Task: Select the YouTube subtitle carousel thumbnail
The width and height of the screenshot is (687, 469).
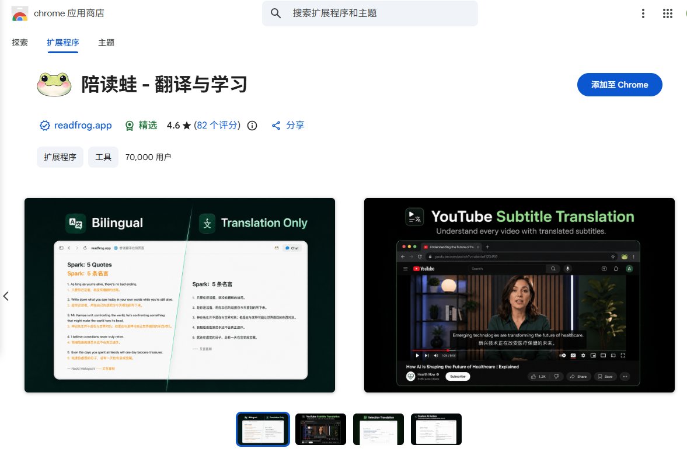Action: click(x=320, y=429)
